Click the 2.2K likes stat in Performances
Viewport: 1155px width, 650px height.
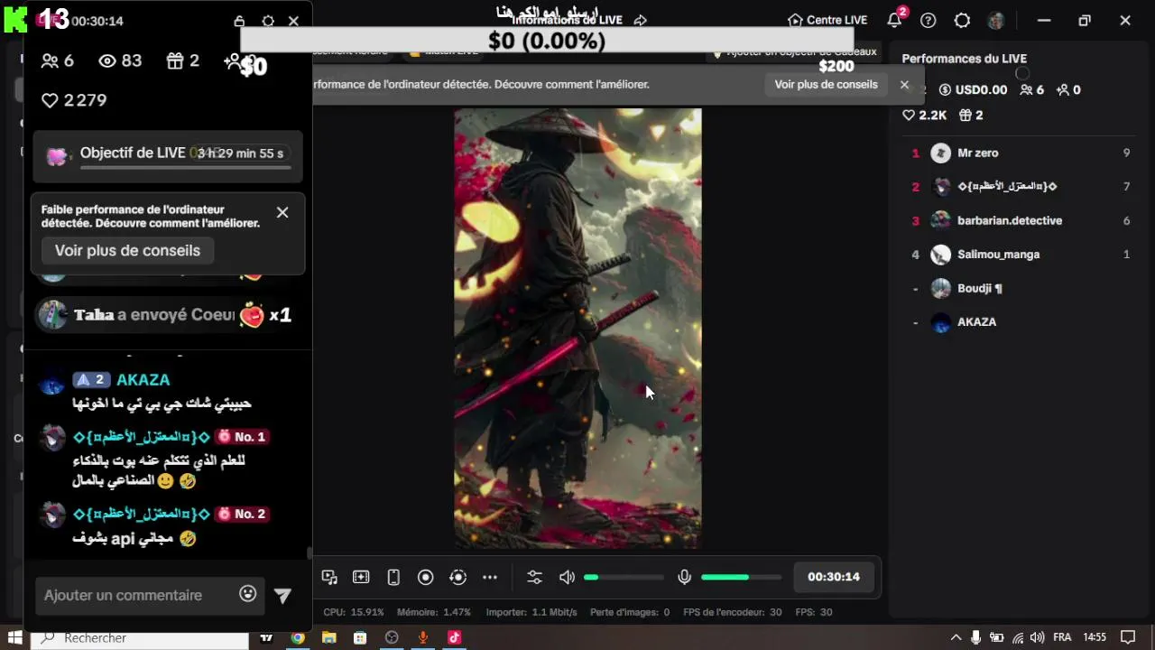(x=924, y=116)
